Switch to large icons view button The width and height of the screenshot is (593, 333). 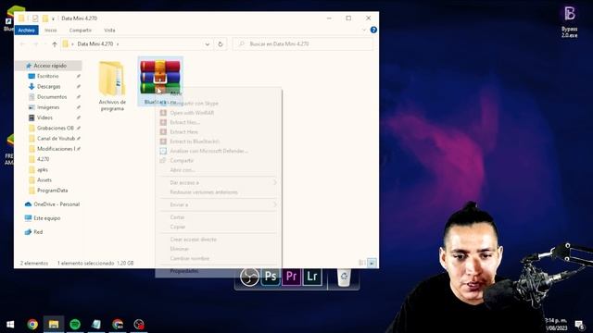tap(372, 263)
